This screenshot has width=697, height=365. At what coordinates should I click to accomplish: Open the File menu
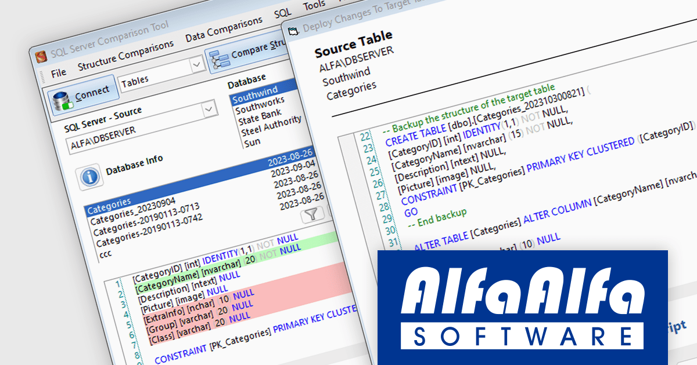point(58,73)
